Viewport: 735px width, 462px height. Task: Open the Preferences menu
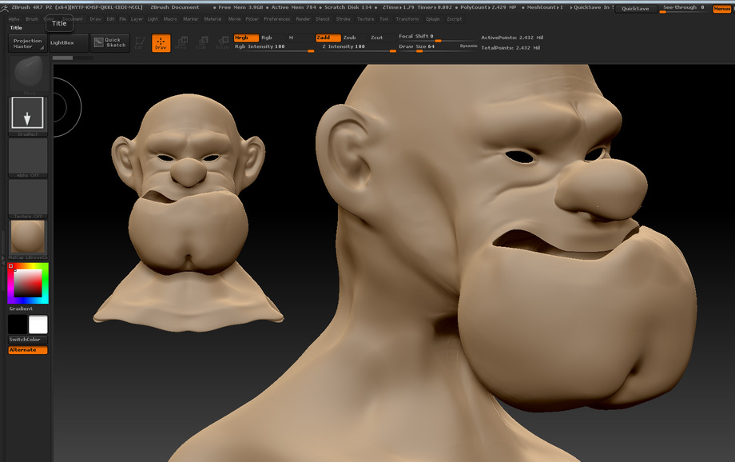coord(276,19)
